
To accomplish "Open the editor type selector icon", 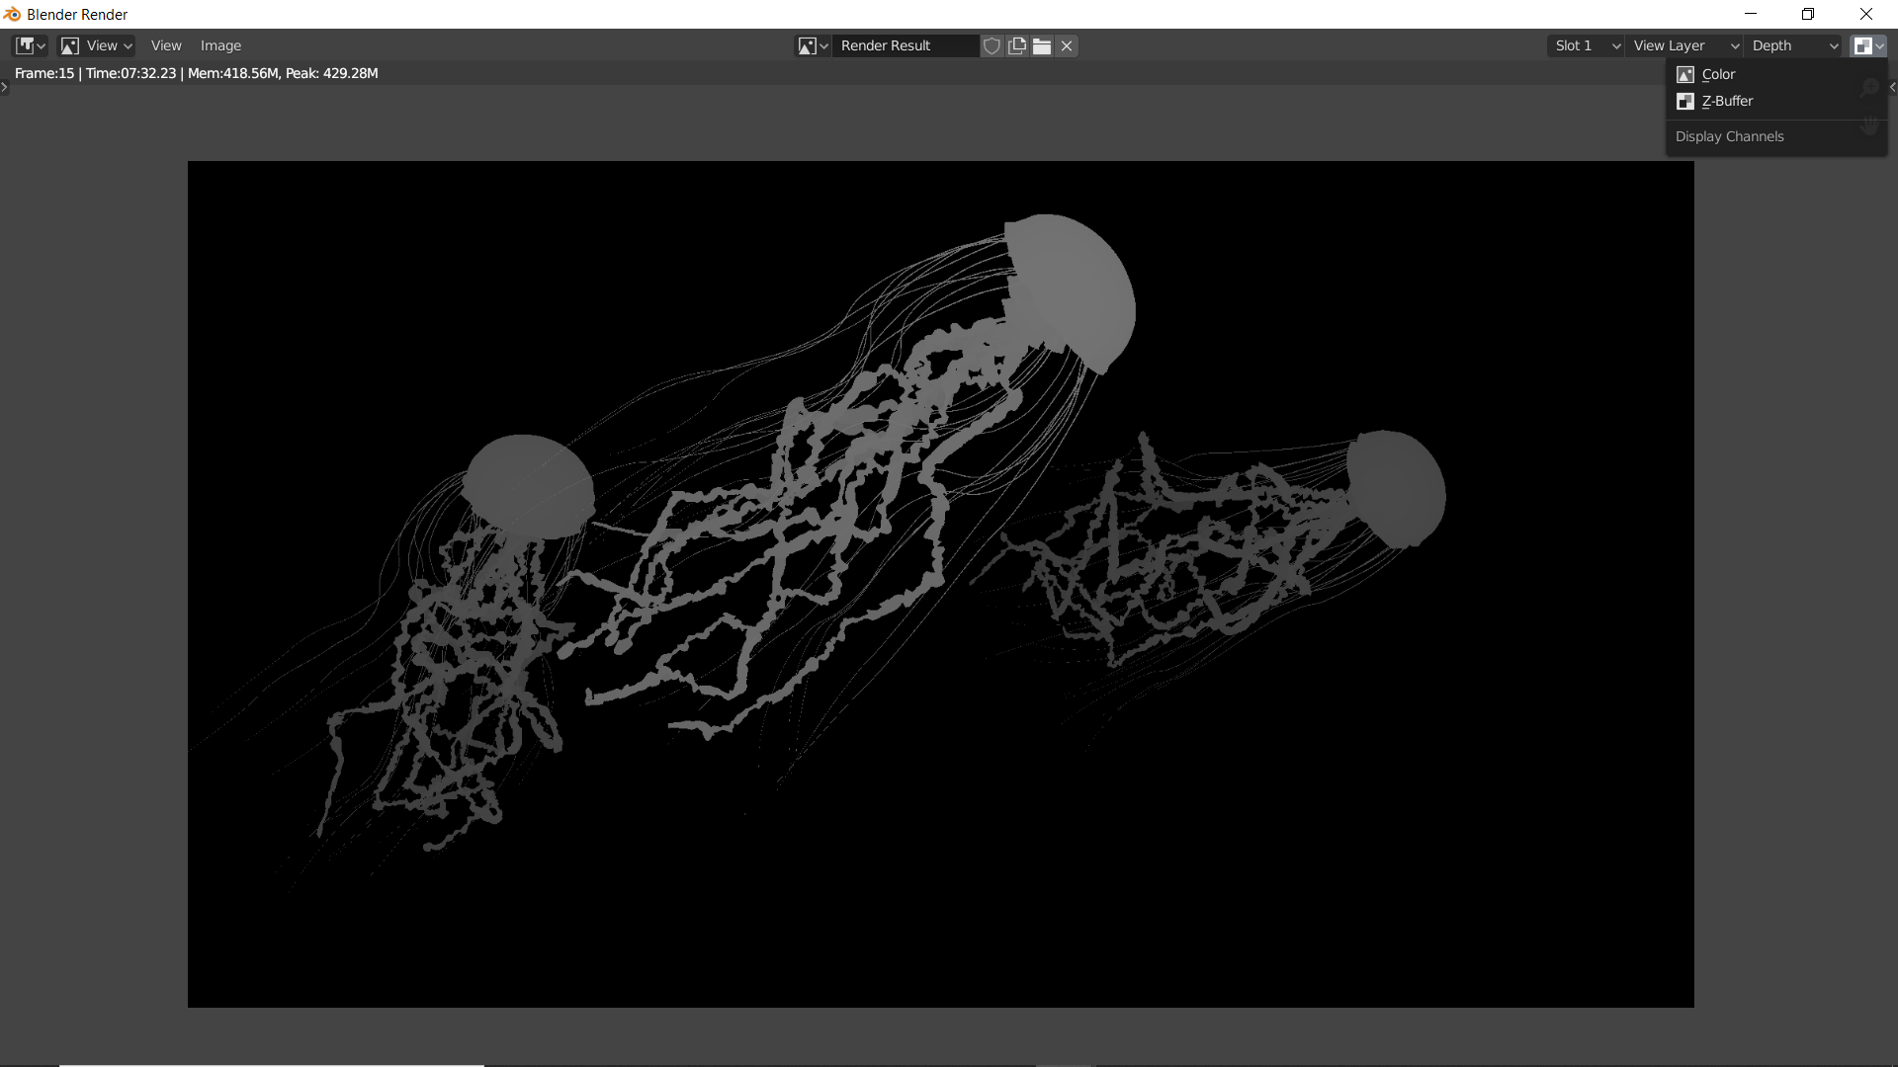I will tap(30, 45).
